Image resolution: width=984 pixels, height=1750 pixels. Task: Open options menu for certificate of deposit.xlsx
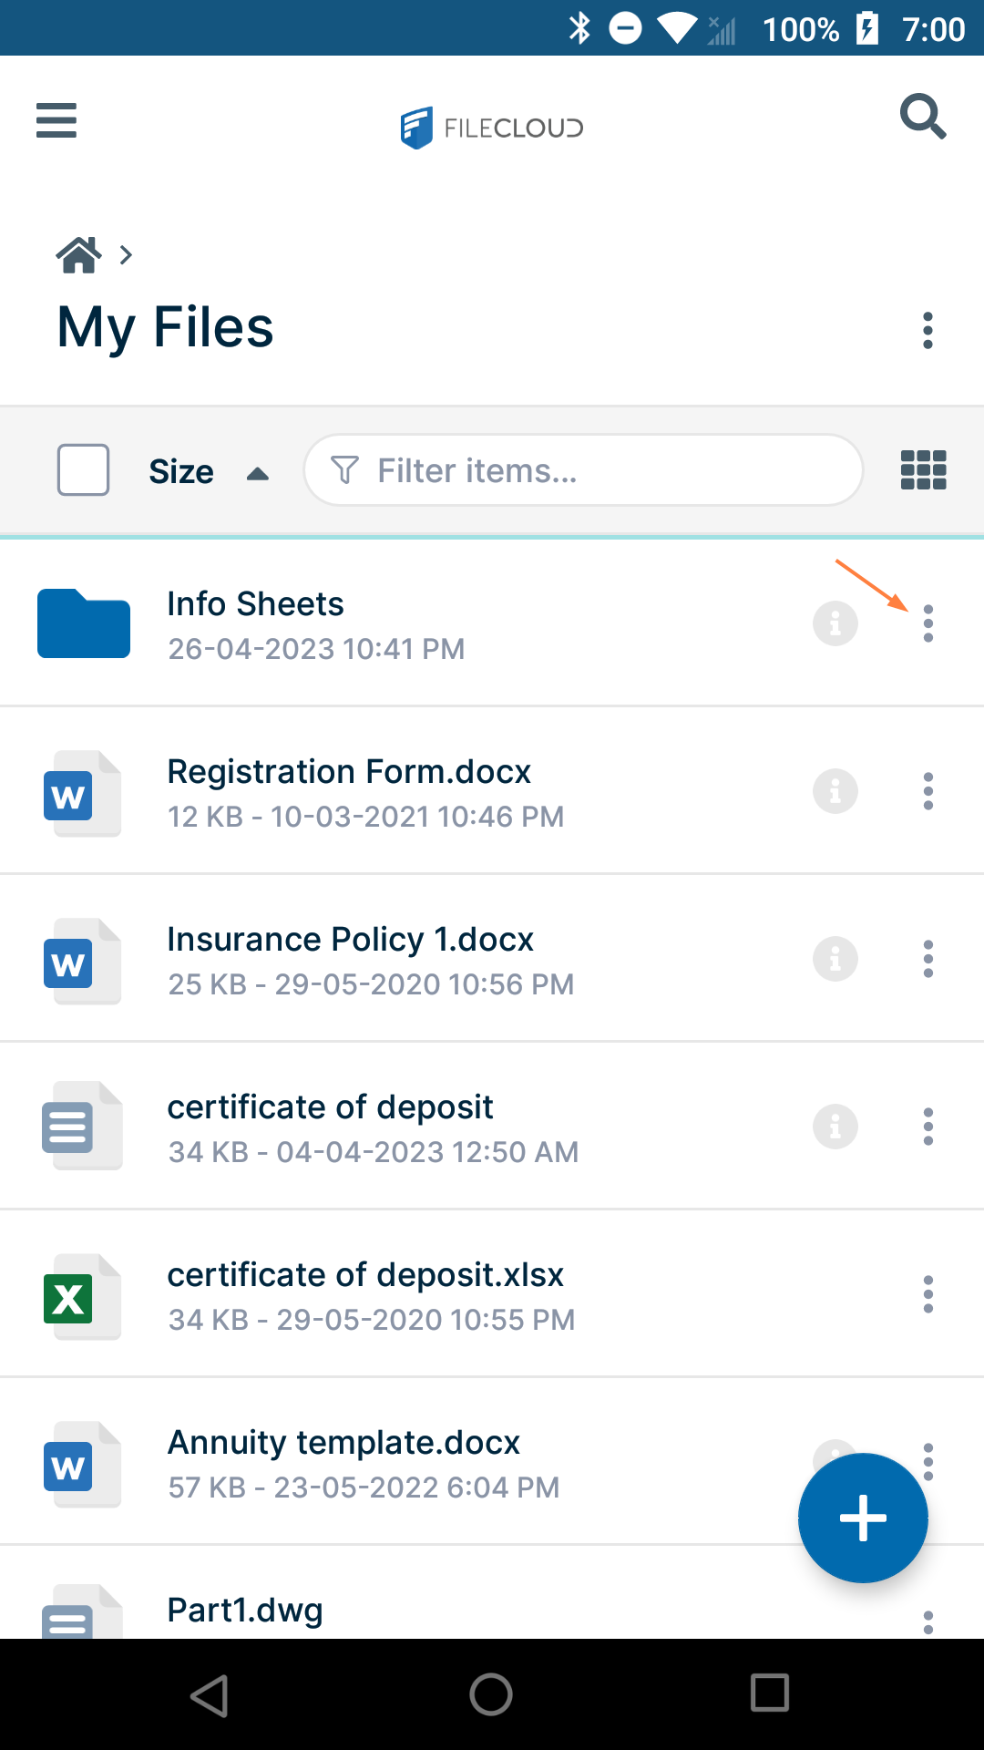pyautogui.click(x=928, y=1294)
